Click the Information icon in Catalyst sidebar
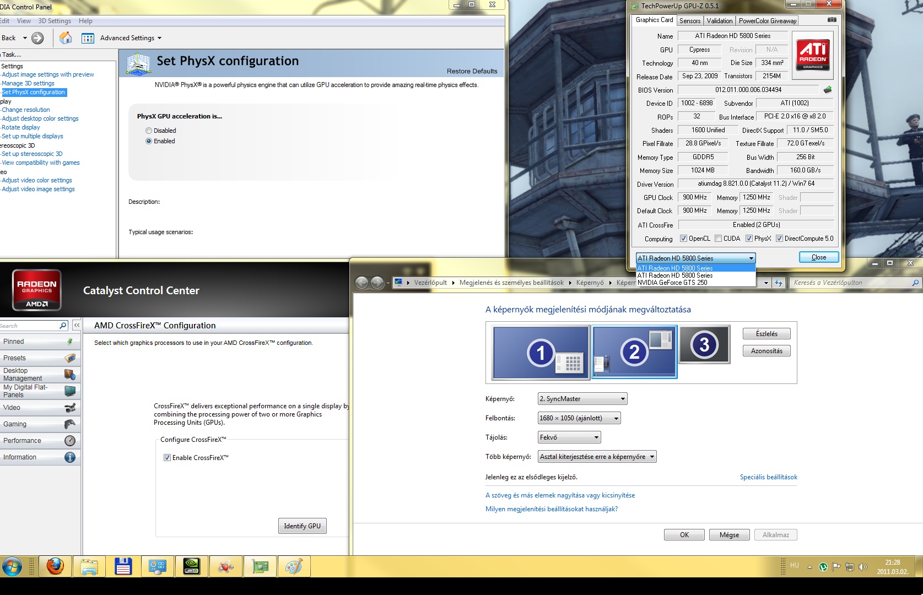This screenshot has width=923, height=595. click(70, 457)
